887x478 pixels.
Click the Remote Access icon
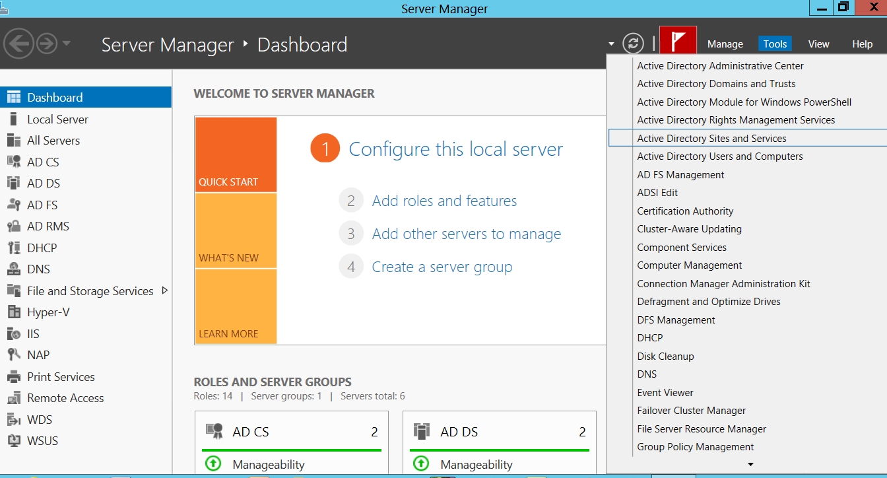pos(14,398)
